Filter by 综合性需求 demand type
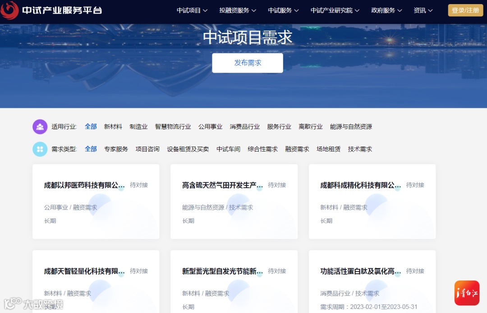Image resolution: width=487 pixels, height=313 pixels. pos(263,149)
